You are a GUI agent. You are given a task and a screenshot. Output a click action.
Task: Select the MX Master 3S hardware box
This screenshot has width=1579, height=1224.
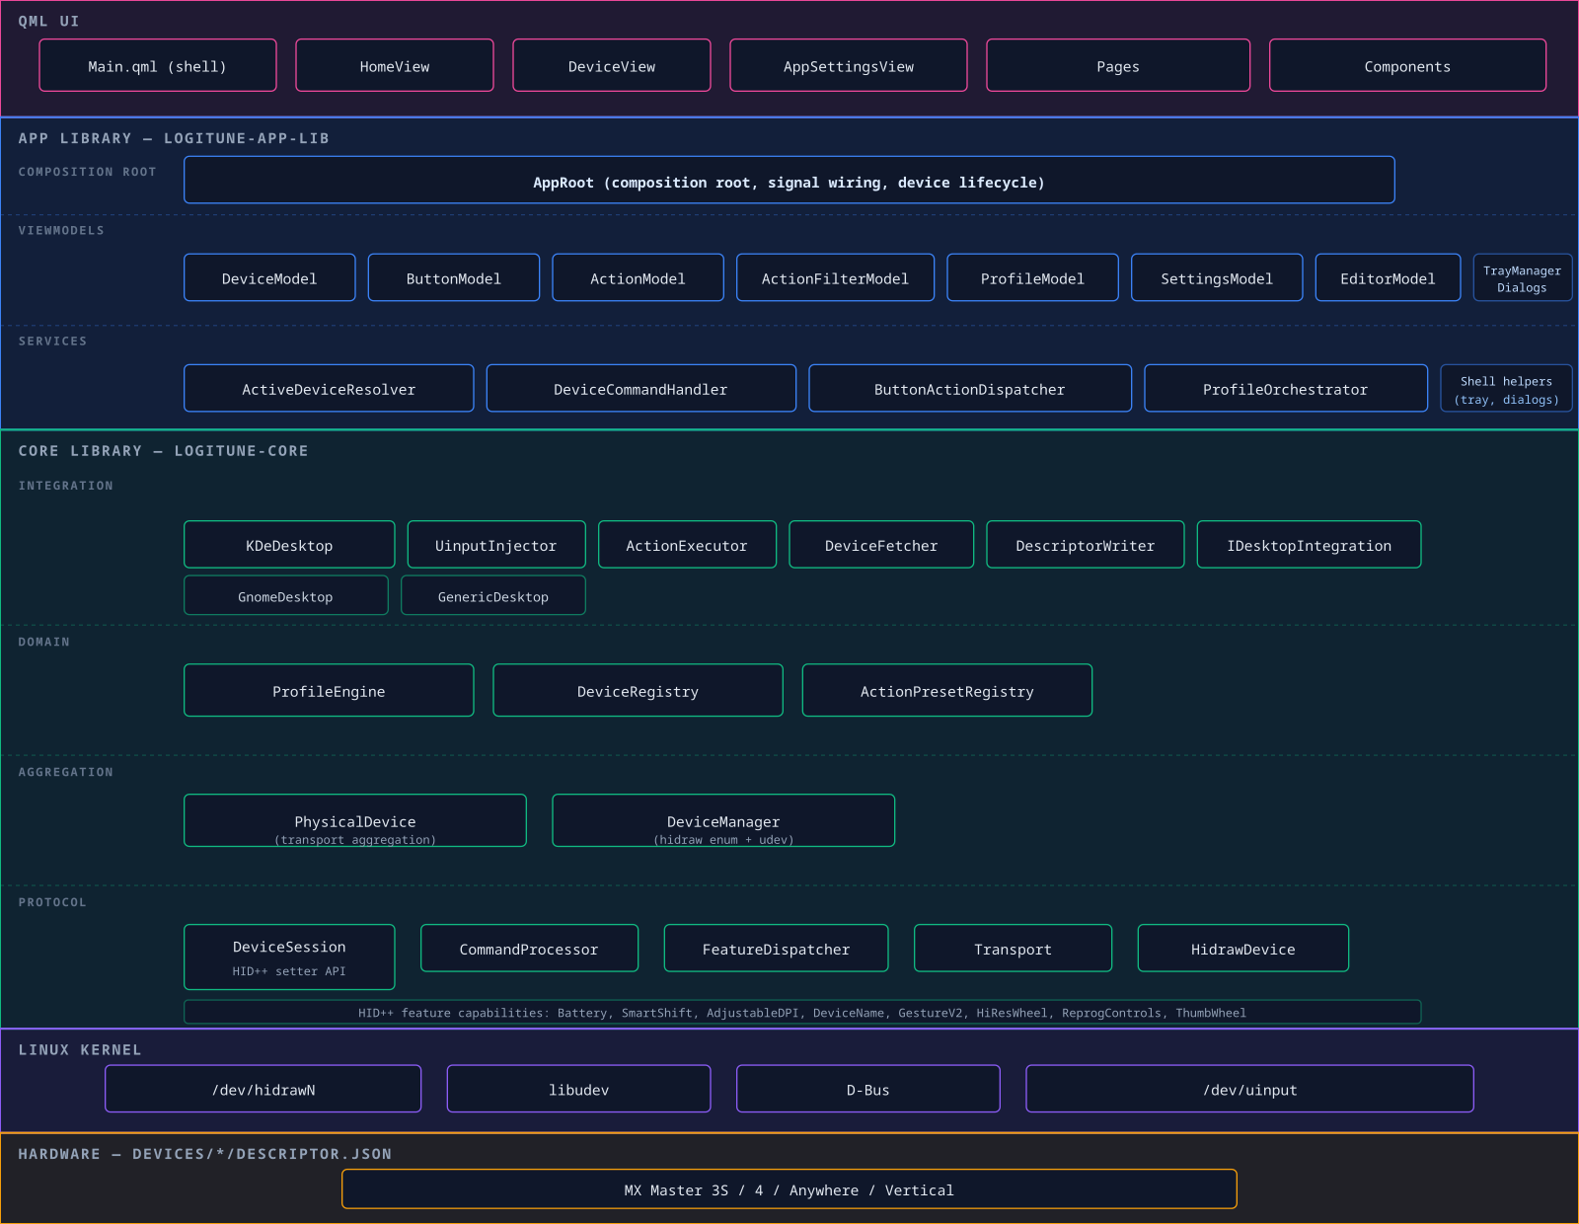[x=789, y=1189]
